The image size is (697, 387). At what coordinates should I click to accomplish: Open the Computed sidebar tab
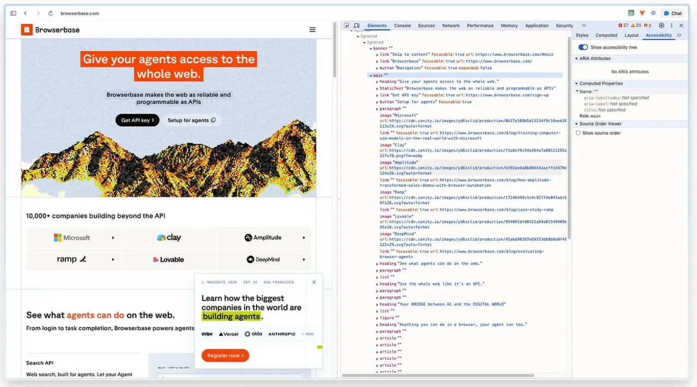tap(607, 35)
